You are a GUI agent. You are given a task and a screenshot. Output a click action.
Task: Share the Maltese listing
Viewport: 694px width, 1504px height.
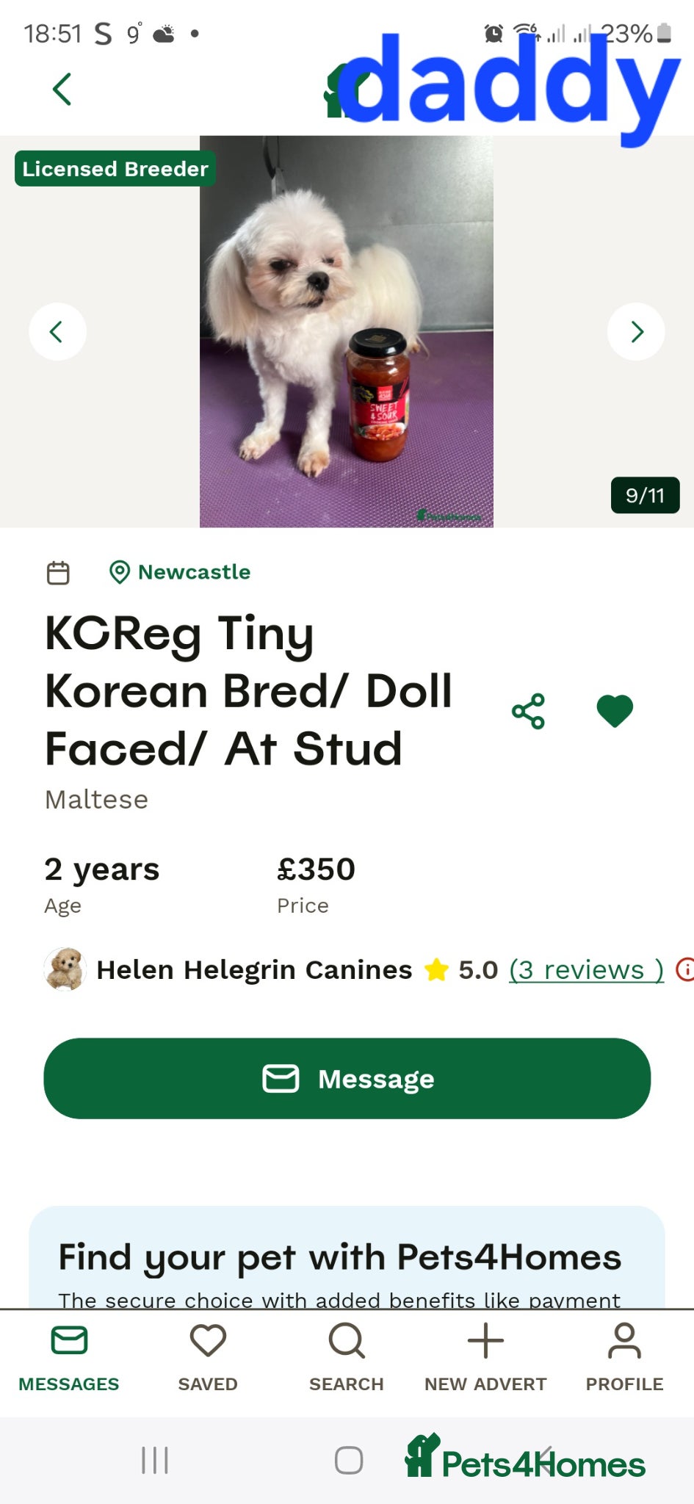point(527,710)
